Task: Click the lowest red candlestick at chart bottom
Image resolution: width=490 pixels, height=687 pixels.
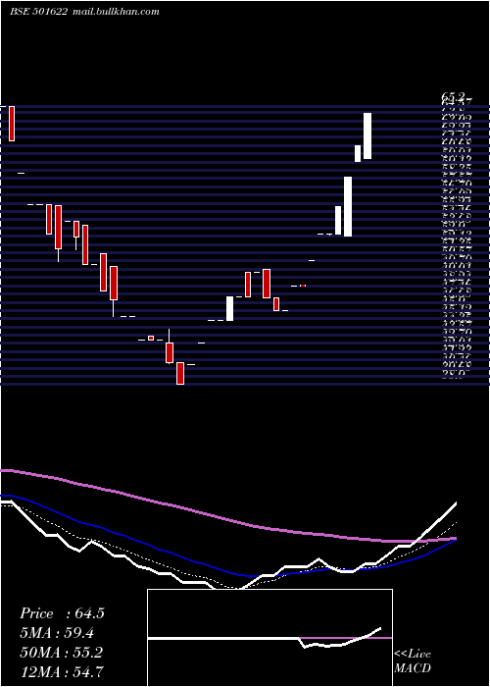Action: tap(180, 373)
